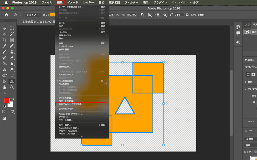257x160 pixels.
Task: Click the red foreground color swatch
Action: (x=7, y=100)
